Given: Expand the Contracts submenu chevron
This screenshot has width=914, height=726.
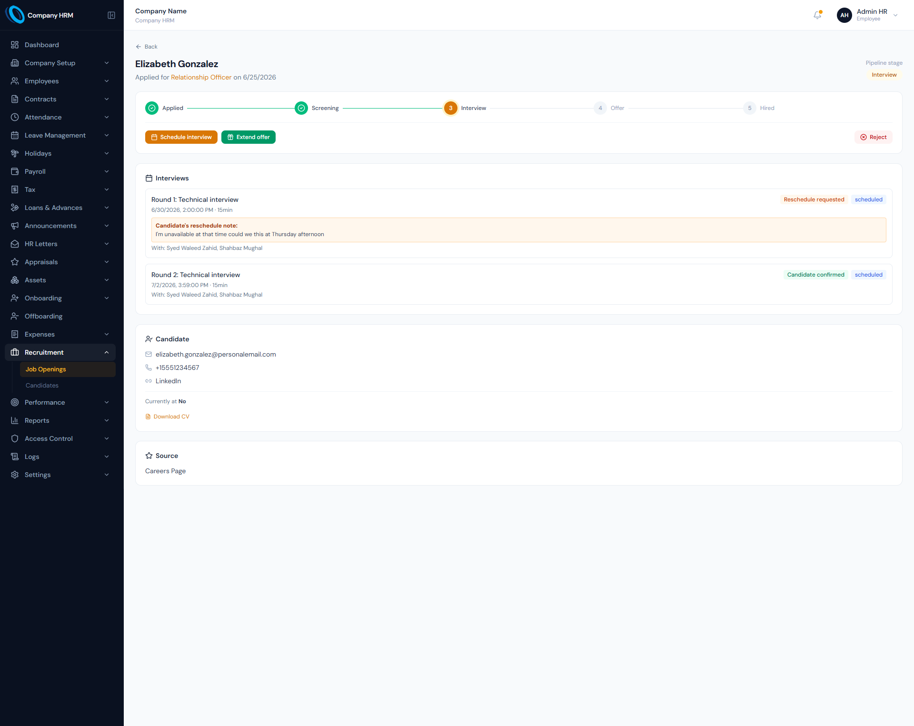Looking at the screenshot, I should pyautogui.click(x=107, y=99).
